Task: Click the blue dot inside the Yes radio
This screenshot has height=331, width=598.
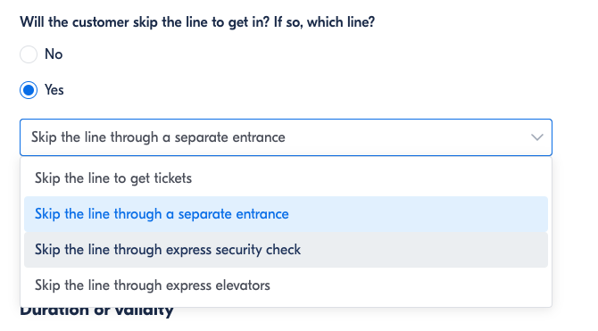Action: (29, 90)
